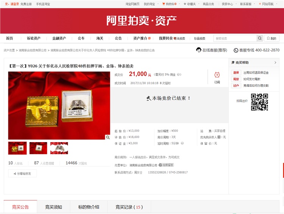Click 在线客服(推荐) link
Viewport: 284px width, 214px height.
(x=215, y=50)
